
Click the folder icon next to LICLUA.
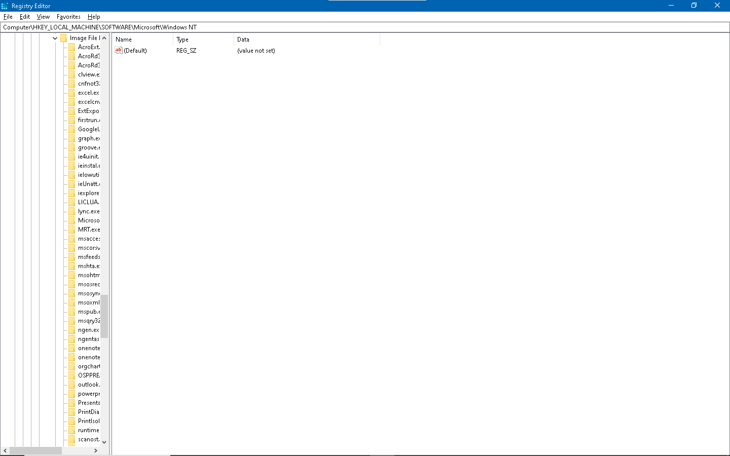click(71, 202)
